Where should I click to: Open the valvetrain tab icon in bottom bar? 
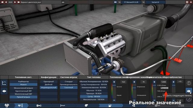21,105
